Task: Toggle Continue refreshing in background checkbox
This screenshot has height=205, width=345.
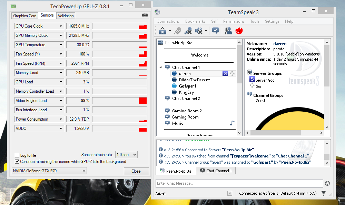Action: tap(17, 162)
